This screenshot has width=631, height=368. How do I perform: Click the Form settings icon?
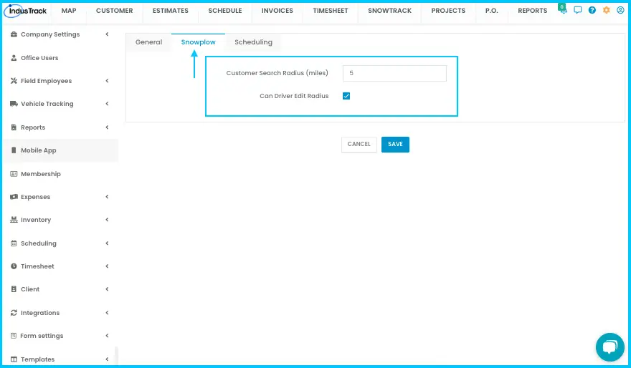point(14,336)
